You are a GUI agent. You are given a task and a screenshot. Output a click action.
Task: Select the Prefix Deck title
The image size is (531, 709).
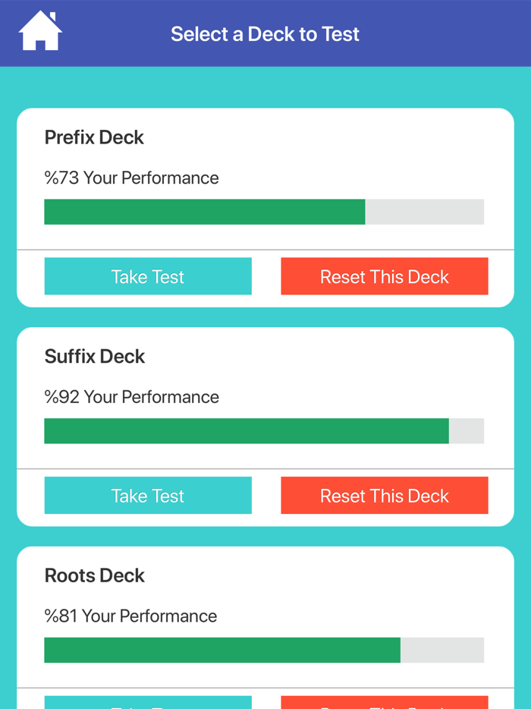(x=94, y=137)
